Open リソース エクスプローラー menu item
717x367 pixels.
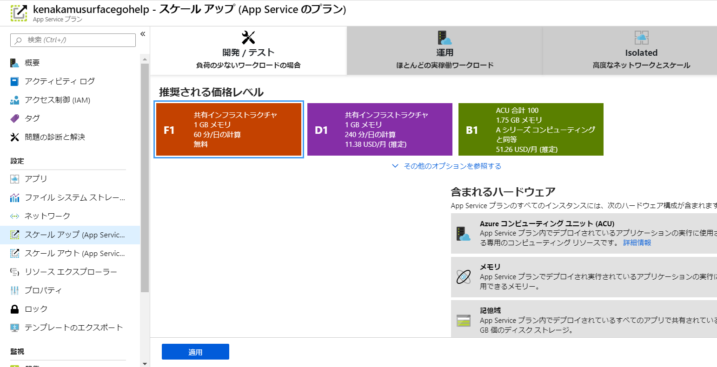point(70,272)
